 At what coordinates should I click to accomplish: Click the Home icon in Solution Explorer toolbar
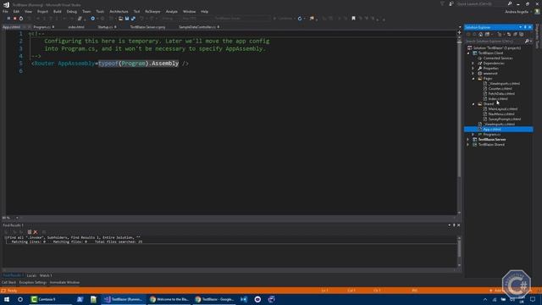[480, 34]
